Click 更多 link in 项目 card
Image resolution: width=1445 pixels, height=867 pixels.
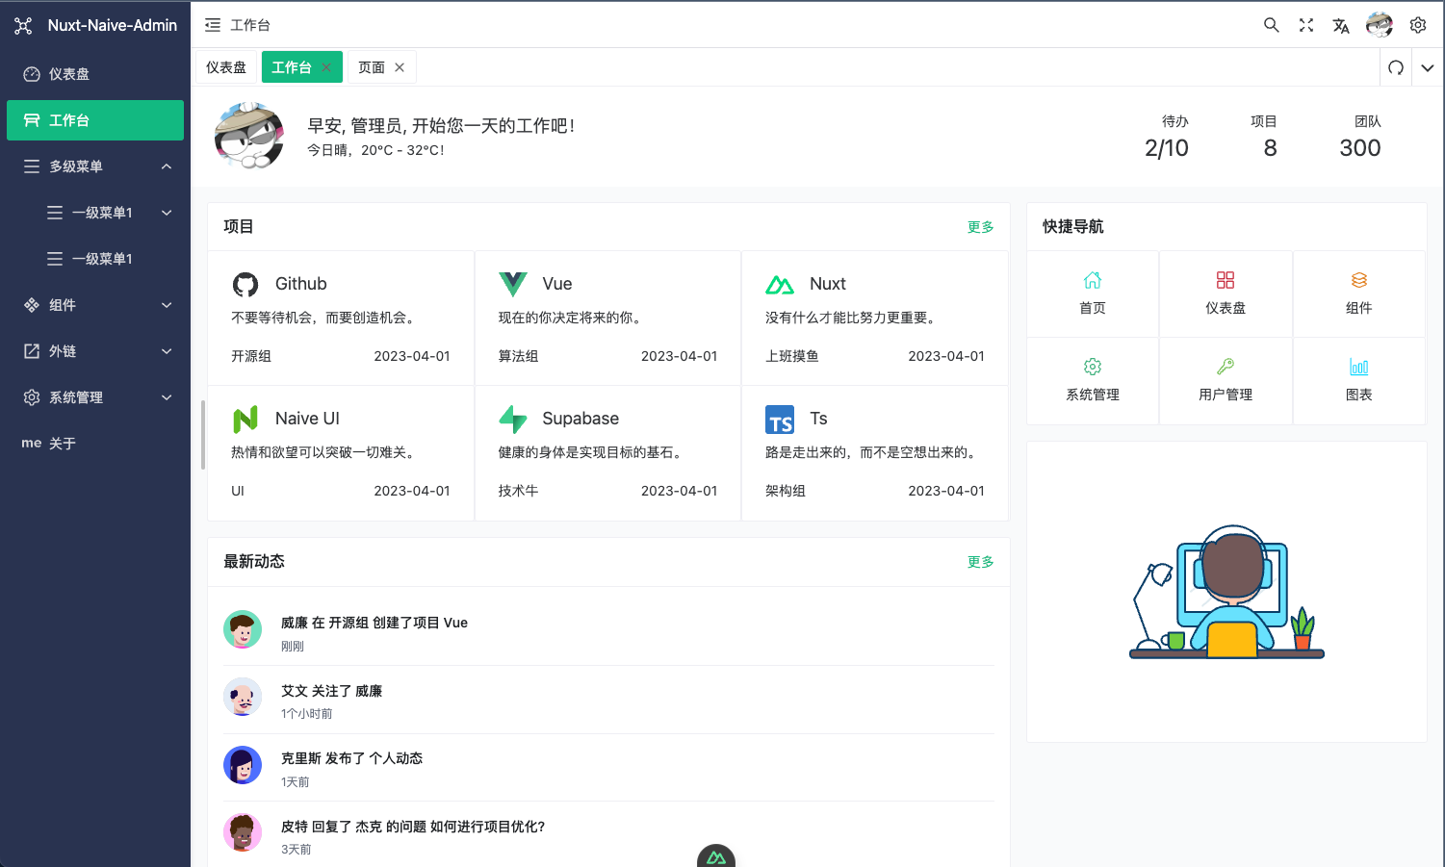click(980, 227)
